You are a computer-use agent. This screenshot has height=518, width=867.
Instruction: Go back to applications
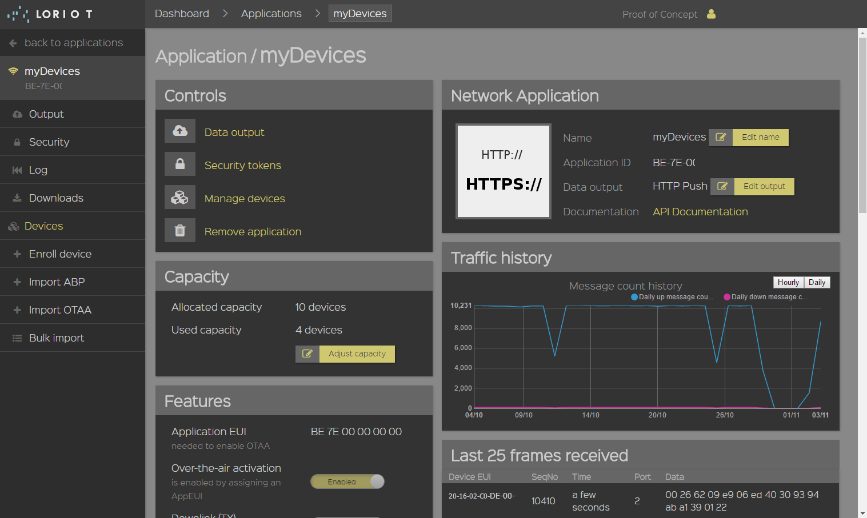73,43
